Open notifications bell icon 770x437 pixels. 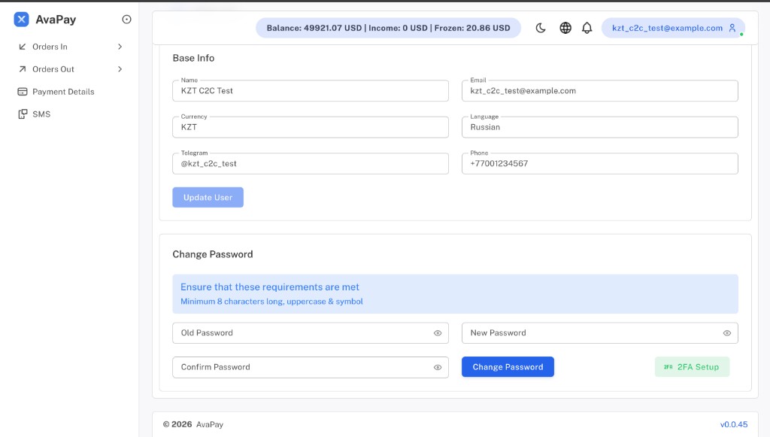[x=587, y=28]
